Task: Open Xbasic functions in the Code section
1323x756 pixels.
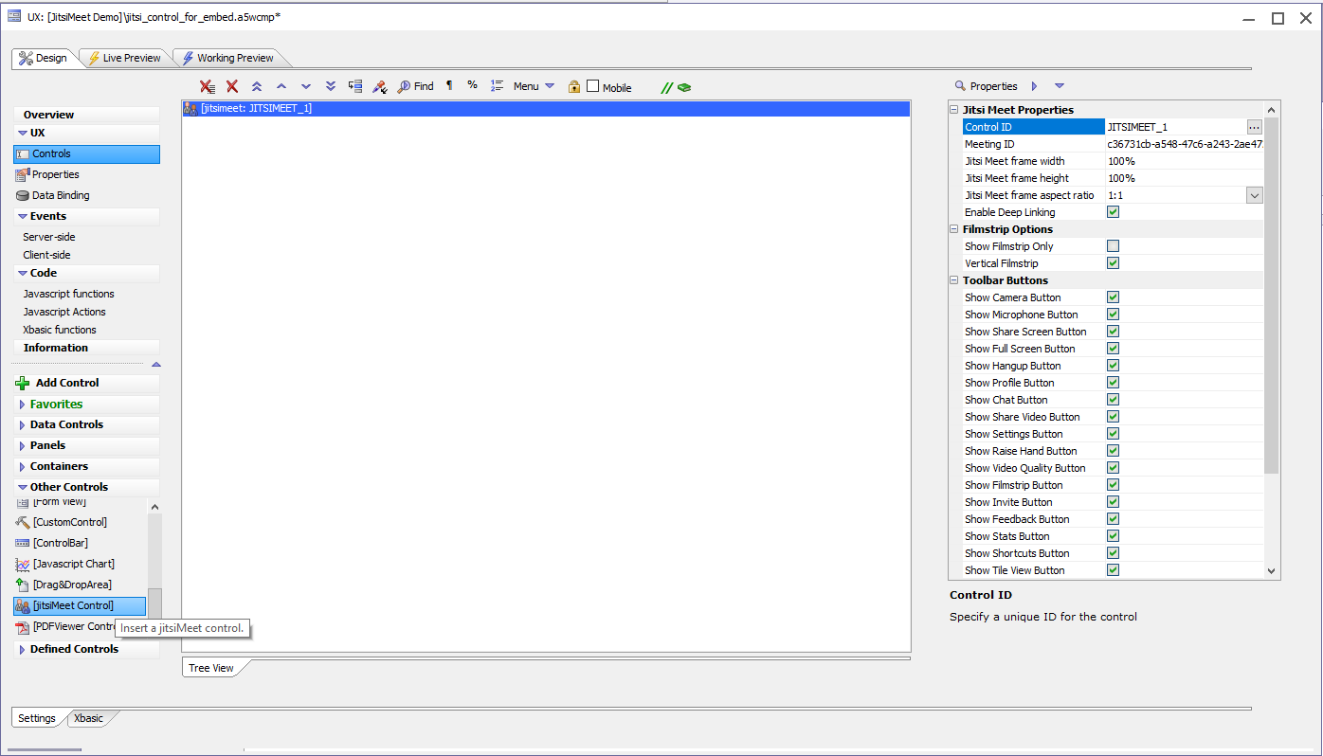Action: coord(60,330)
